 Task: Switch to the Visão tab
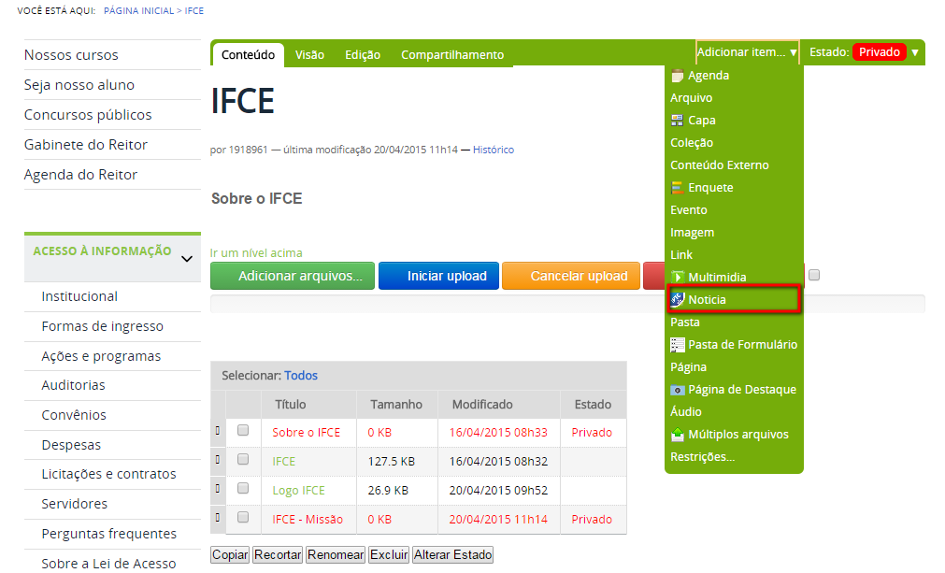[x=309, y=55]
